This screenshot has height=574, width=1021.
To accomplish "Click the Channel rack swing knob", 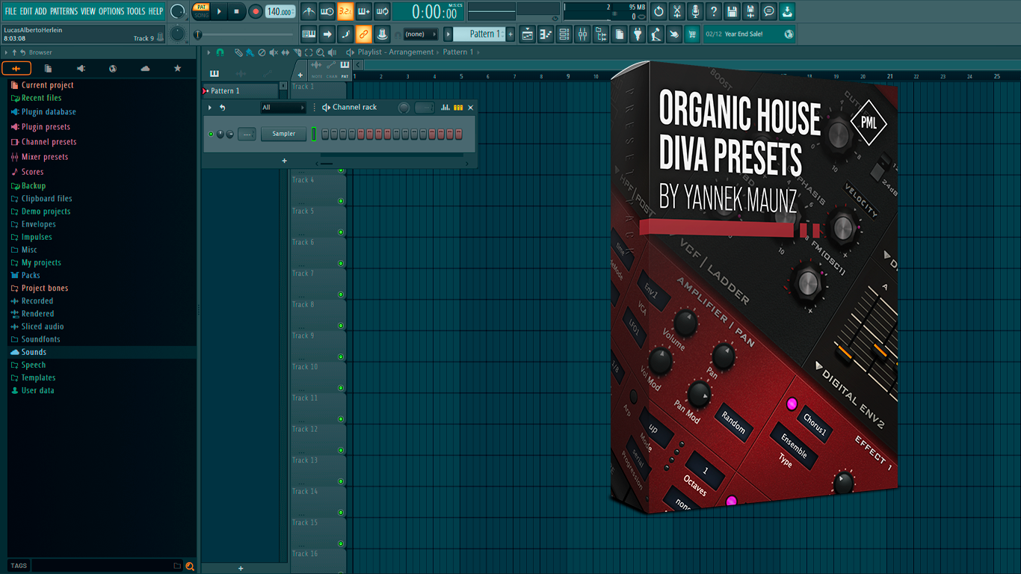I will coord(404,108).
